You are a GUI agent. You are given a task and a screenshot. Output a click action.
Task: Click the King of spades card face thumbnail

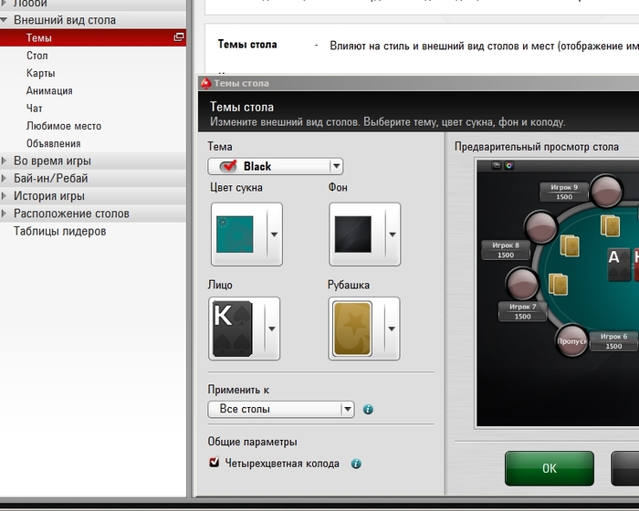(x=232, y=328)
